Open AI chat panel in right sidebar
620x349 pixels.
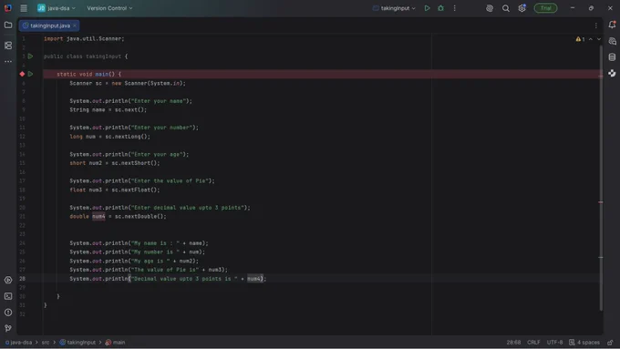point(612,41)
